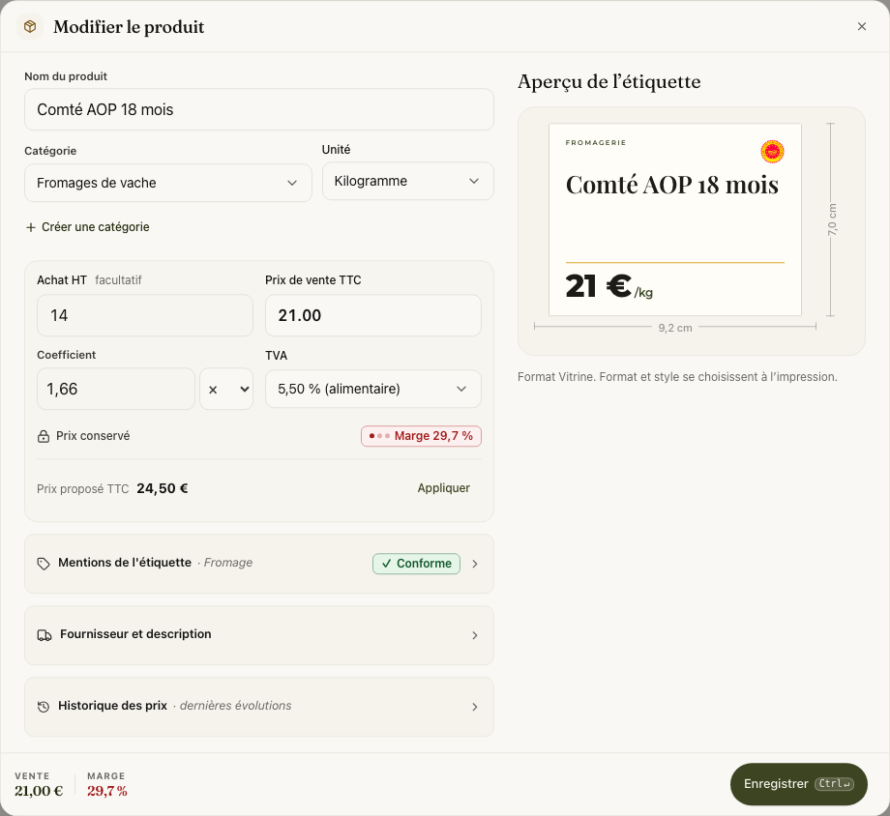Viewport: 890px width, 816px height.
Task: Open the TVA dropdown 5,50 % (alimentaire)
Action: pyautogui.click(x=372, y=389)
